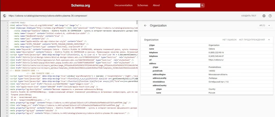Select the postalCode 140002 row
Image resolution: width=275 pixels, height=117 pixels.
pos(206,71)
